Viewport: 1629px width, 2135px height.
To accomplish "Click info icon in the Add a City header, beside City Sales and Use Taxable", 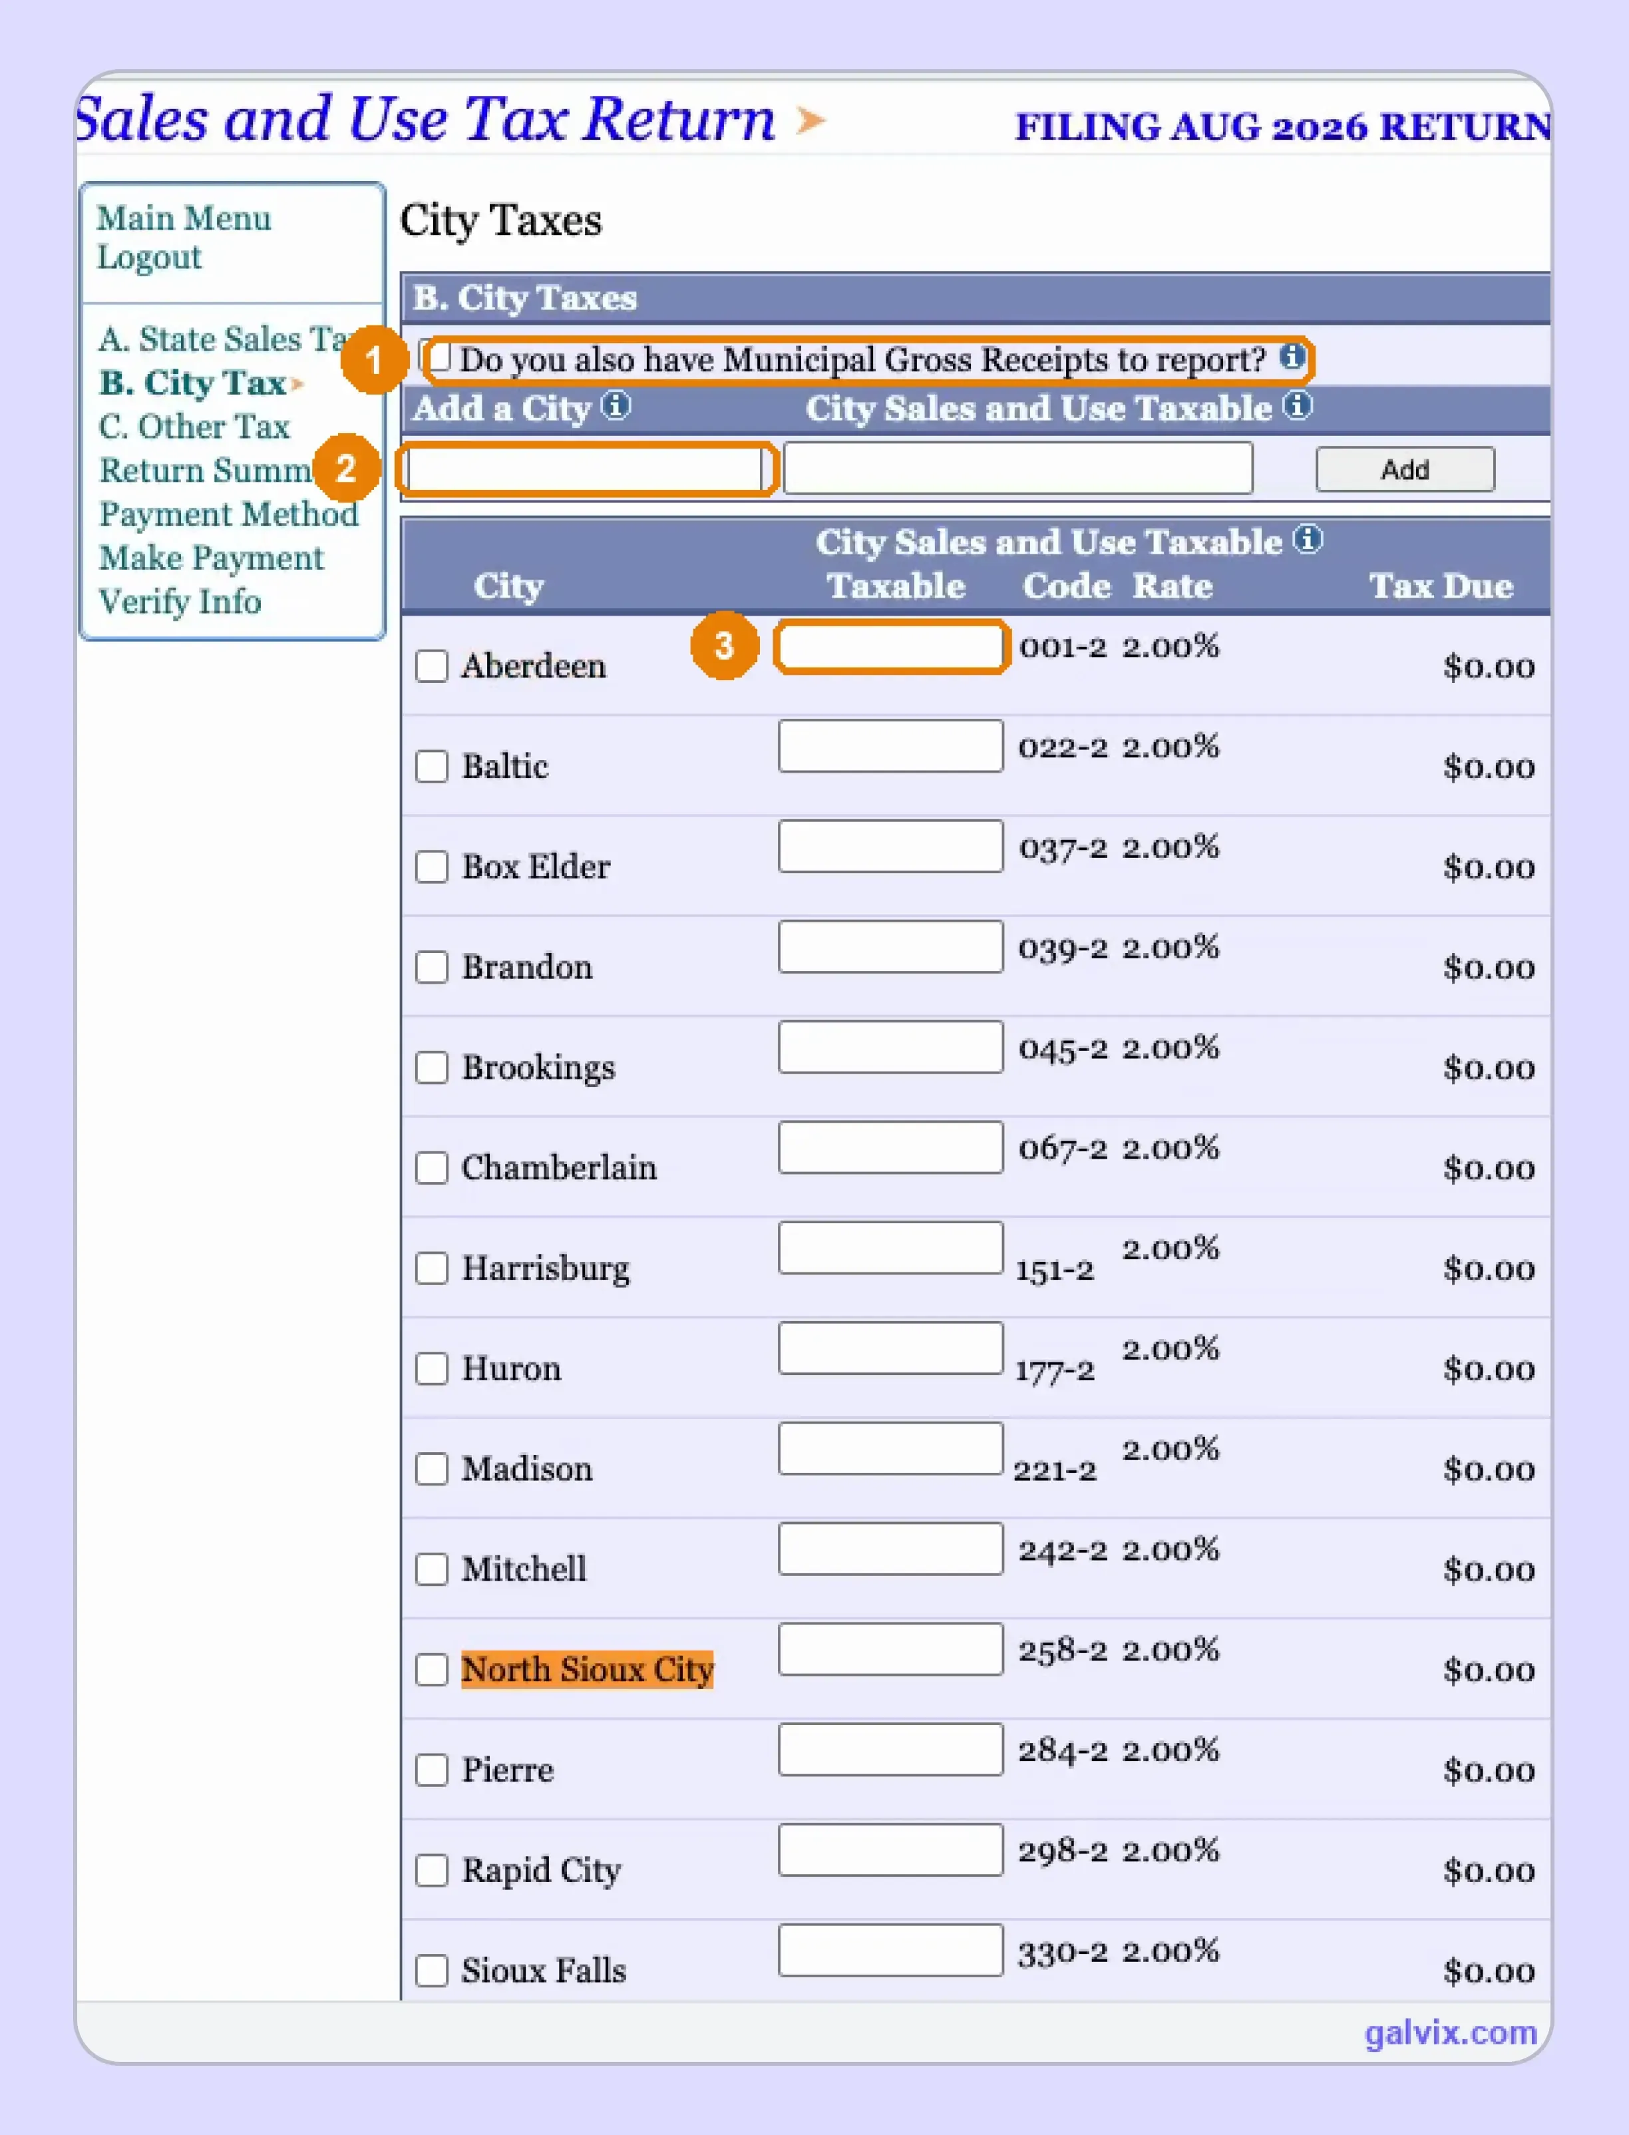I will tap(1298, 405).
